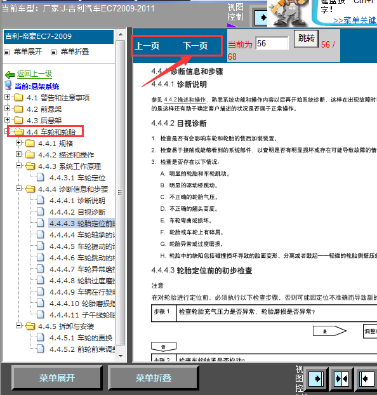Click open folder icon of 4.4.3 系统工作原理
The height and width of the screenshot is (395, 377).
[30, 166]
